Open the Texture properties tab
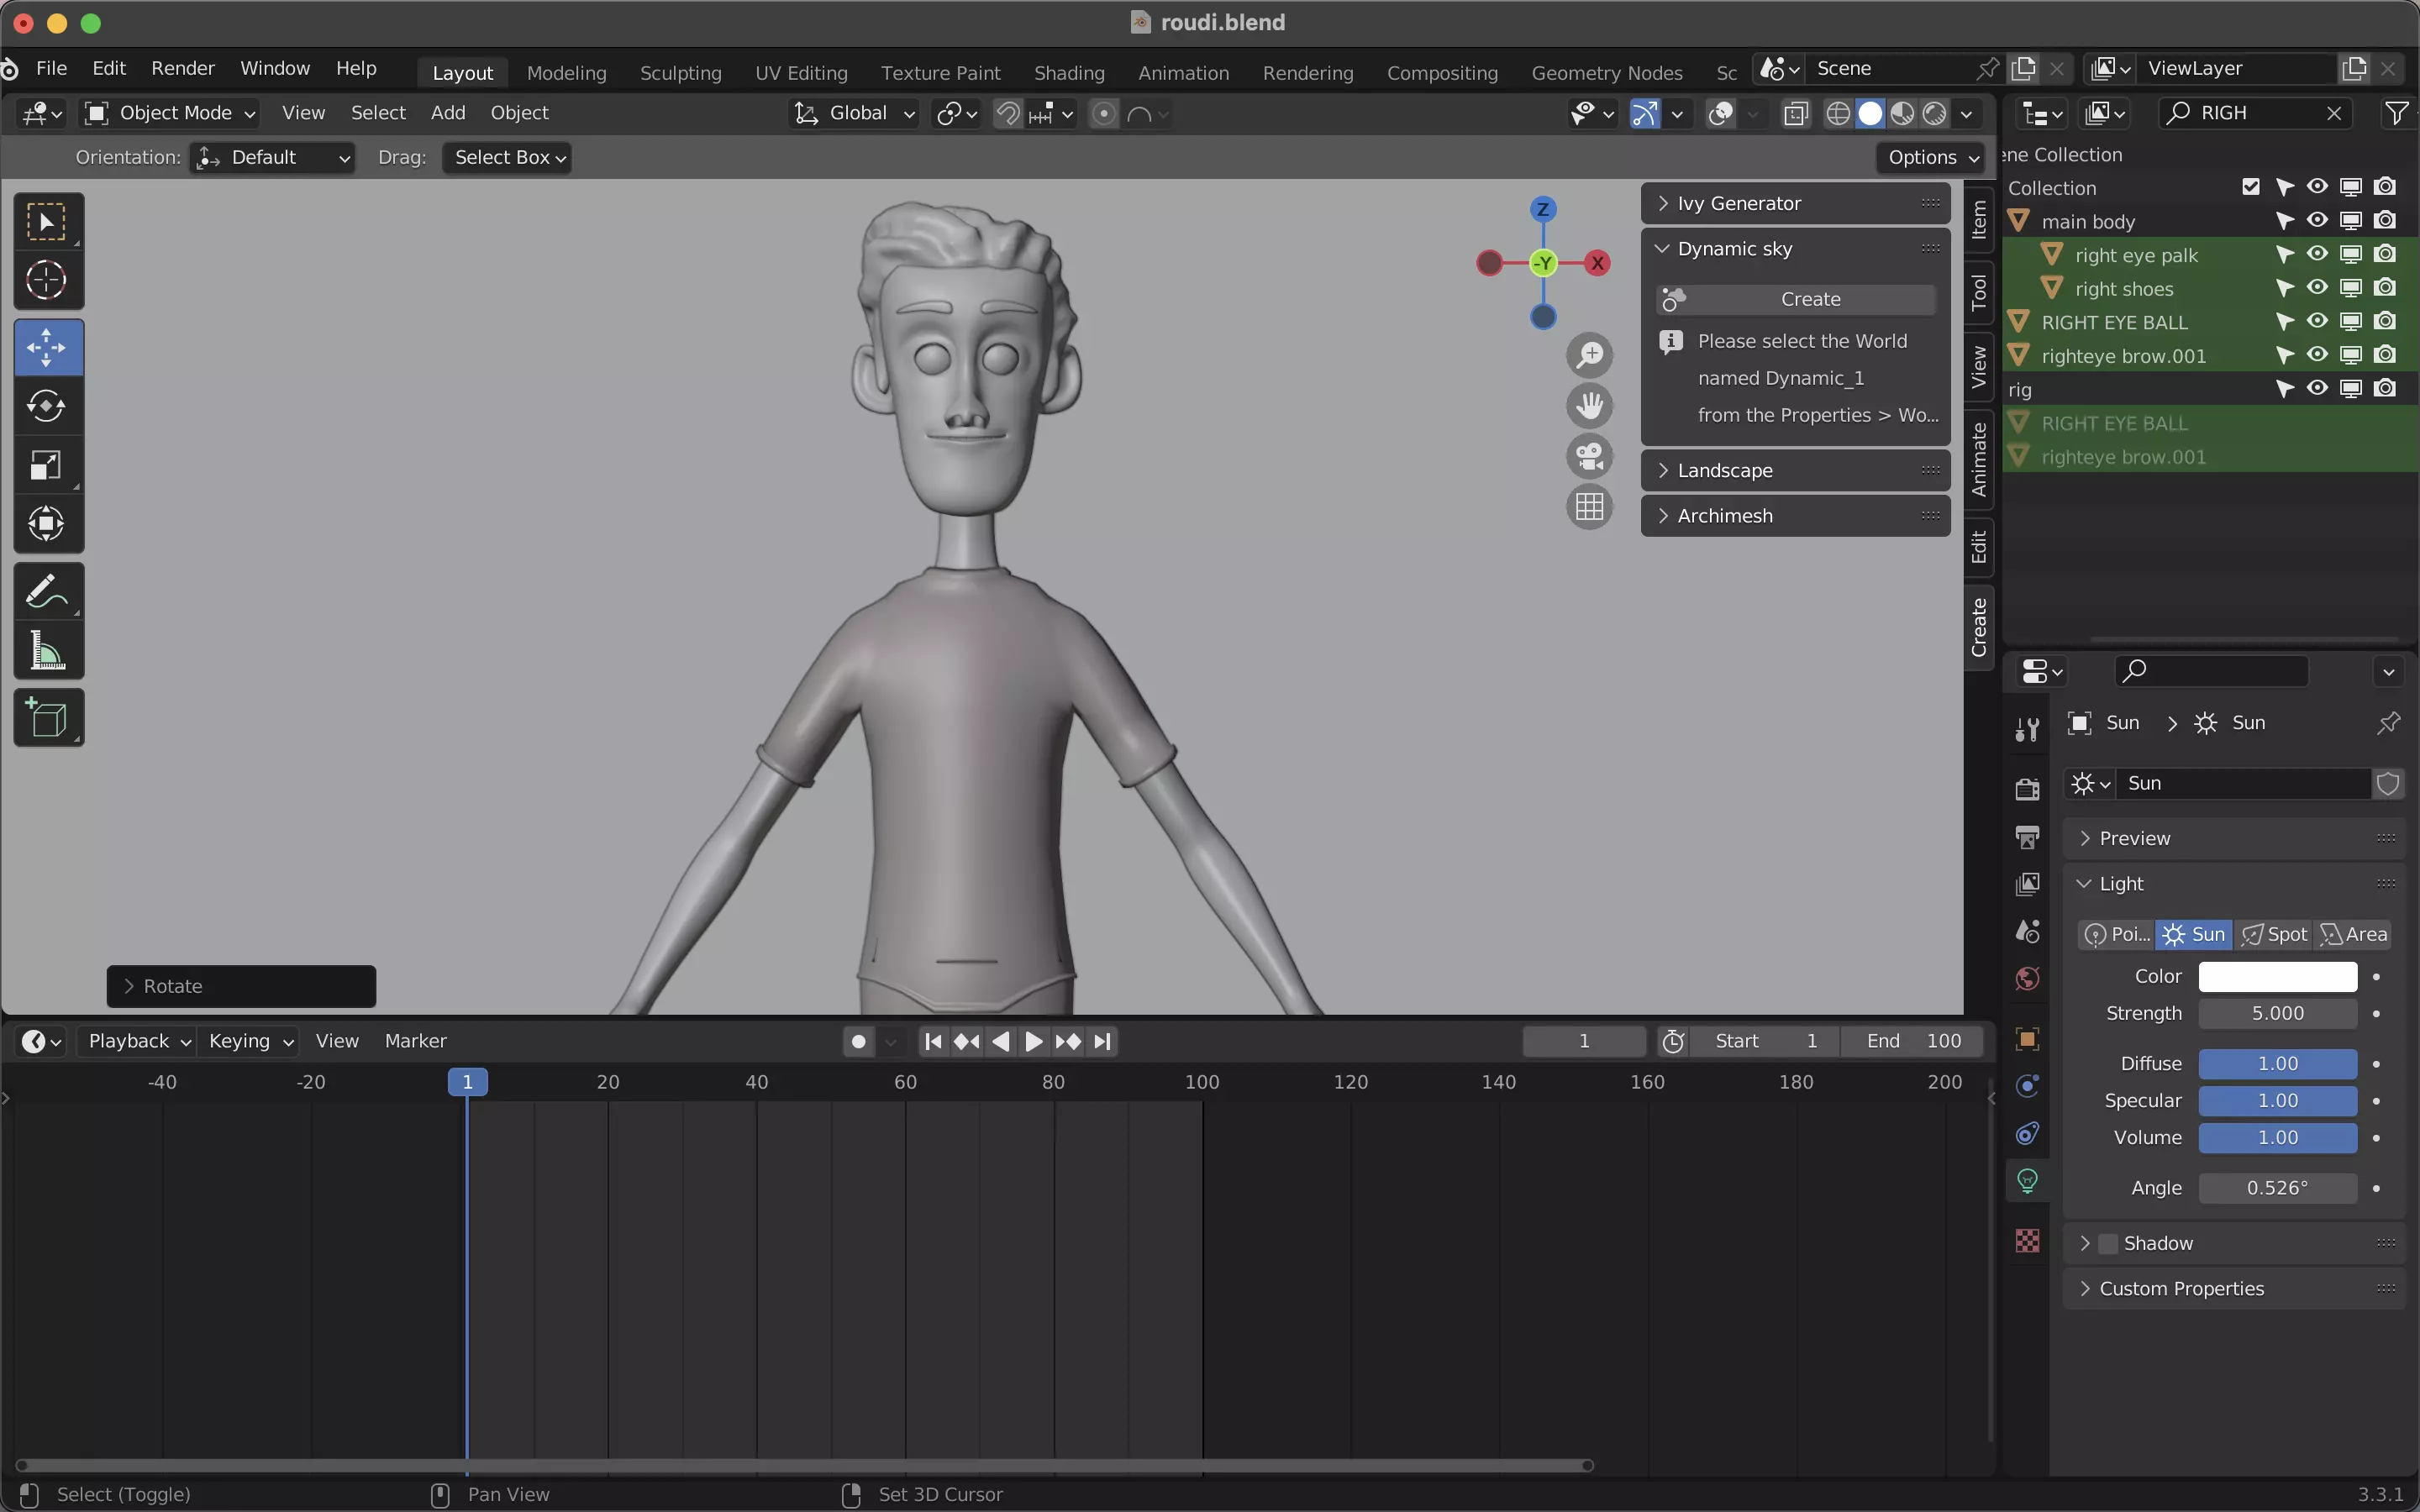Viewport: 2420px width, 1512px height. [x=2027, y=1241]
